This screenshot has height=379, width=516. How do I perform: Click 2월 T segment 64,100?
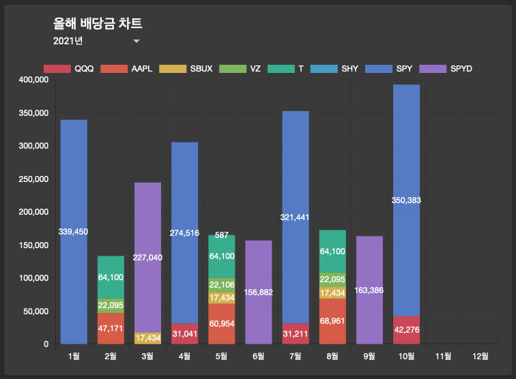click(x=111, y=277)
